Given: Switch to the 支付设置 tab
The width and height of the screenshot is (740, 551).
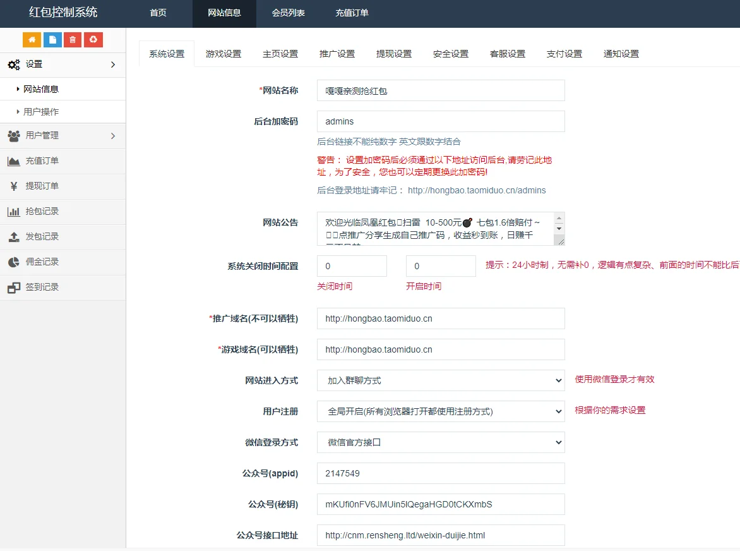Looking at the screenshot, I should [x=564, y=54].
